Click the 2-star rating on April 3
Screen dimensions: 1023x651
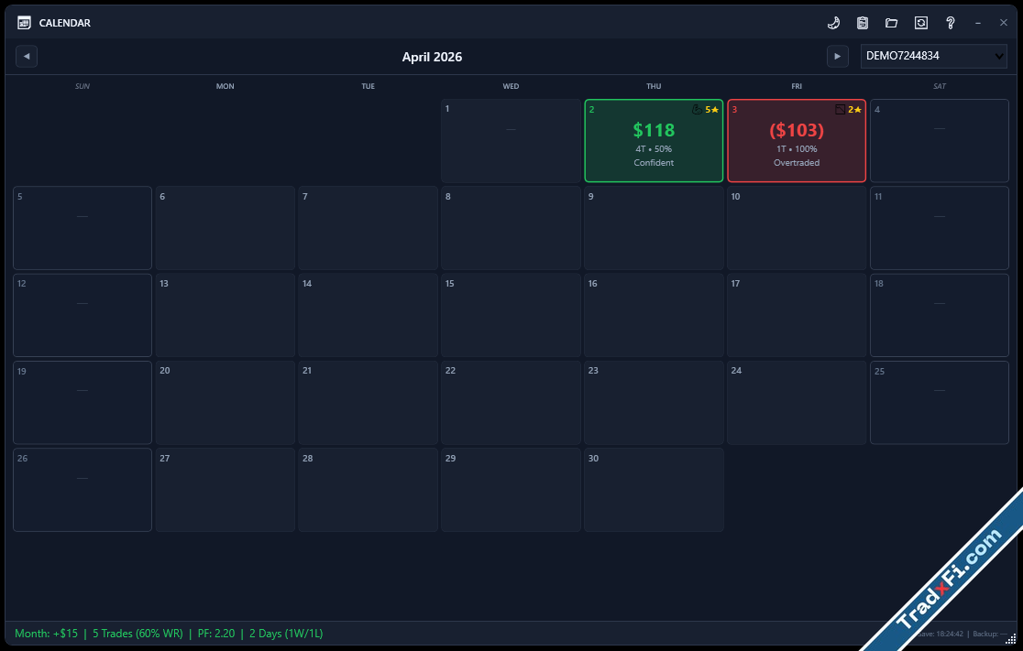tap(854, 110)
